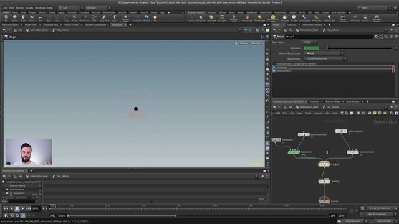Image resolution: width=399 pixels, height=224 pixels.
Task: Open the Relationship dropdown in parameters
Action: coord(325,58)
